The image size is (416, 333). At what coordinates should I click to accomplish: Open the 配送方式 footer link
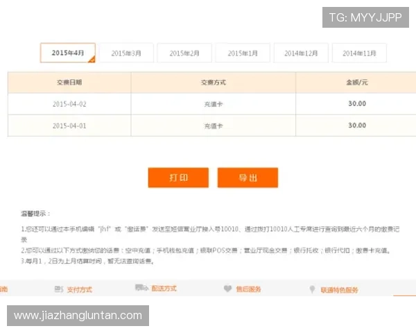coord(164,289)
